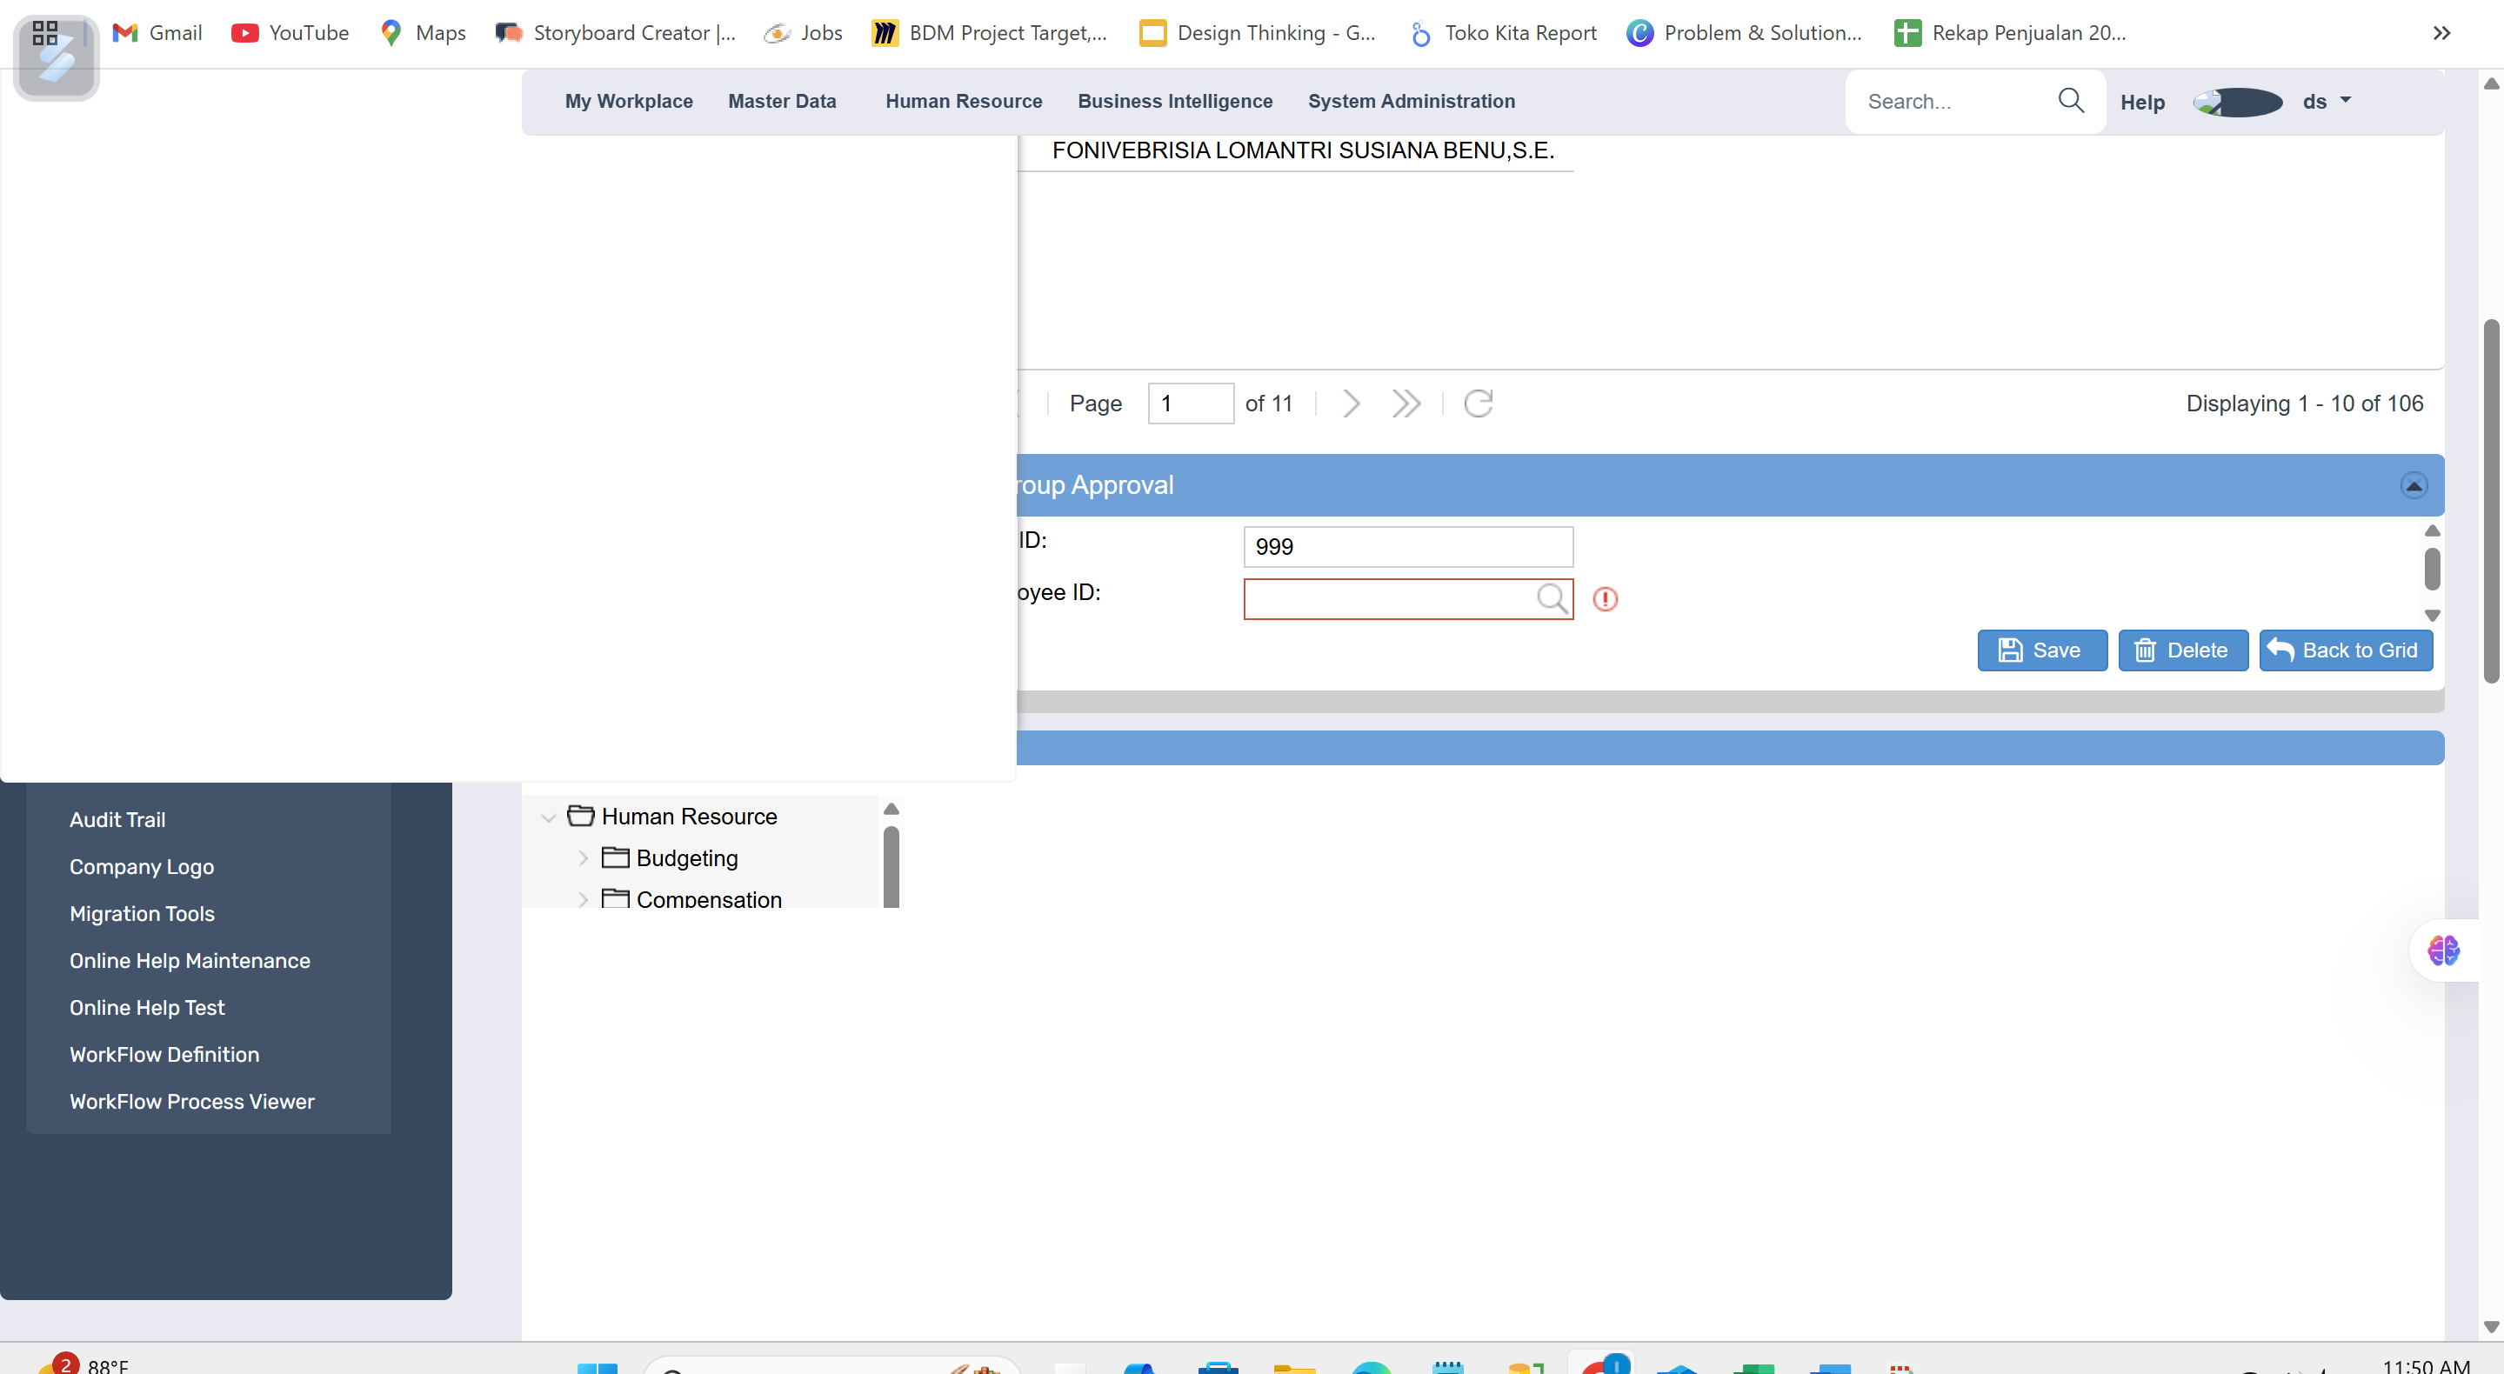
Task: Open the My Workplace menu
Action: pos(629,101)
